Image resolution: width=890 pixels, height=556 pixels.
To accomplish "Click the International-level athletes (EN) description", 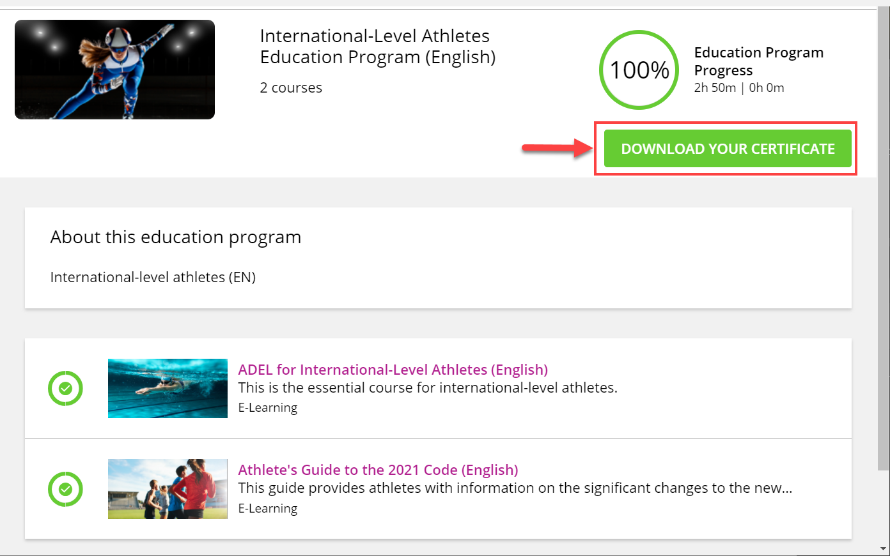I will tap(153, 277).
